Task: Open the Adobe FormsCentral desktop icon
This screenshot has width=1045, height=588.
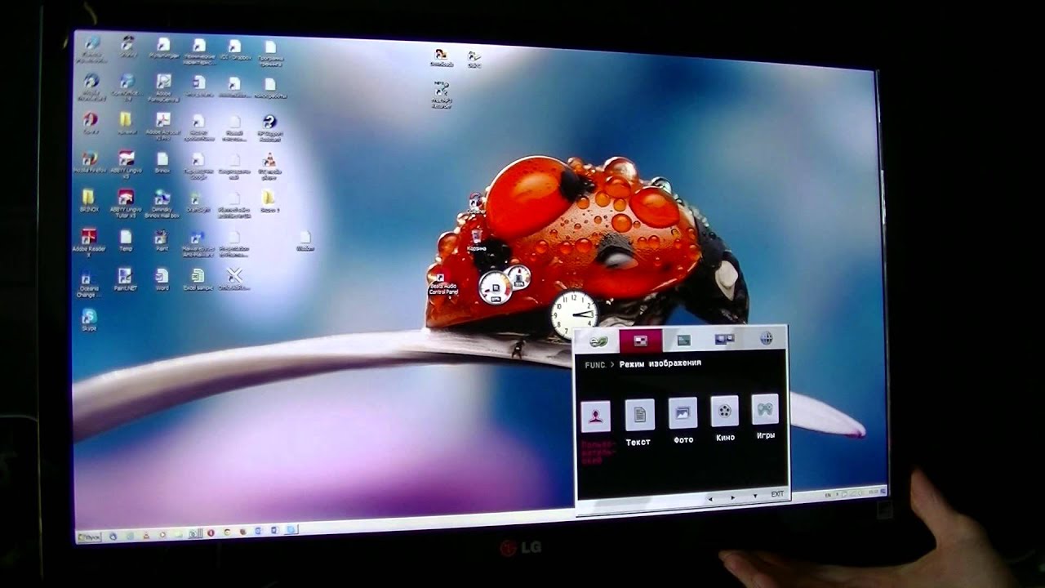Action: 163,86
